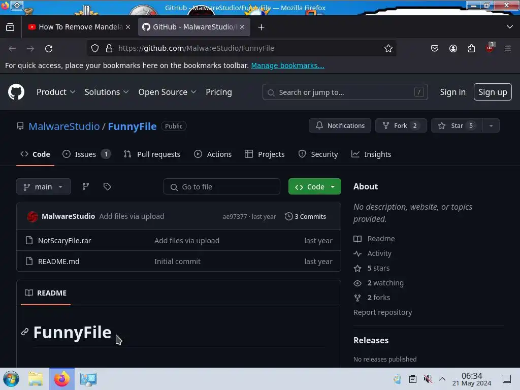Select the README tab
This screenshot has height=390, width=520.
(x=46, y=293)
